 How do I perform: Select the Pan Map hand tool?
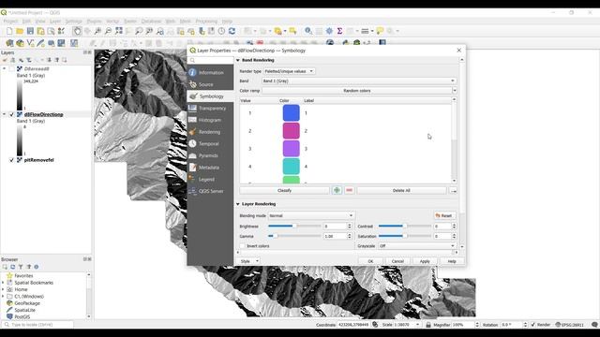click(77, 31)
